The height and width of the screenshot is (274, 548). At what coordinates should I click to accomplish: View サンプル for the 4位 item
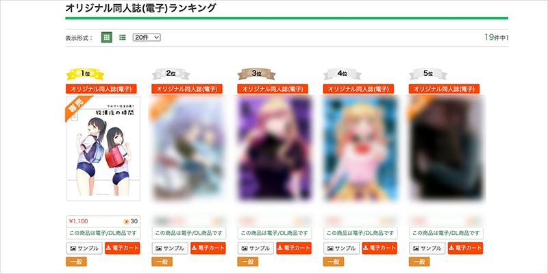(341, 248)
